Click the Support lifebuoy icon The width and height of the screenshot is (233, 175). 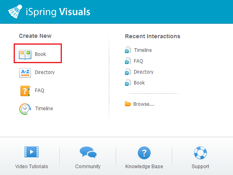[x=200, y=153]
